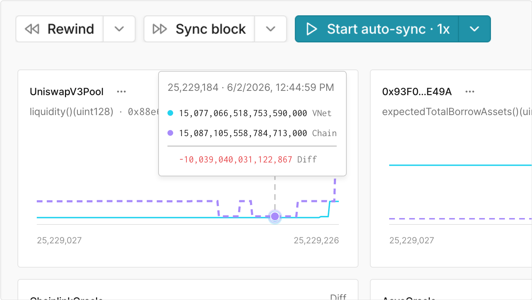This screenshot has width=532, height=300.
Task: Click expectedTotalBorrowAssets() function label
Action: [x=457, y=112]
